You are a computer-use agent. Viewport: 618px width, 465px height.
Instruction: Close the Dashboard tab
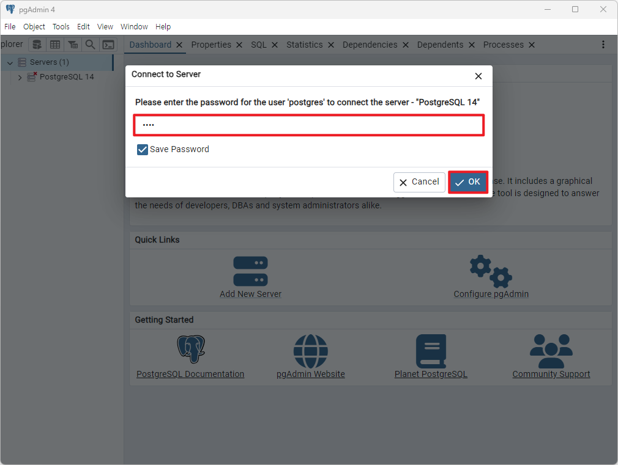(179, 45)
